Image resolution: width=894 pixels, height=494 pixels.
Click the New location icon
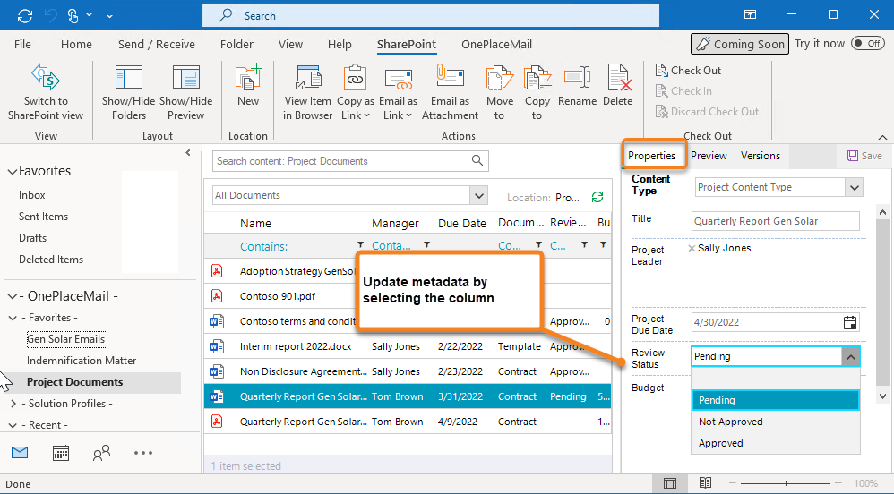click(x=248, y=79)
